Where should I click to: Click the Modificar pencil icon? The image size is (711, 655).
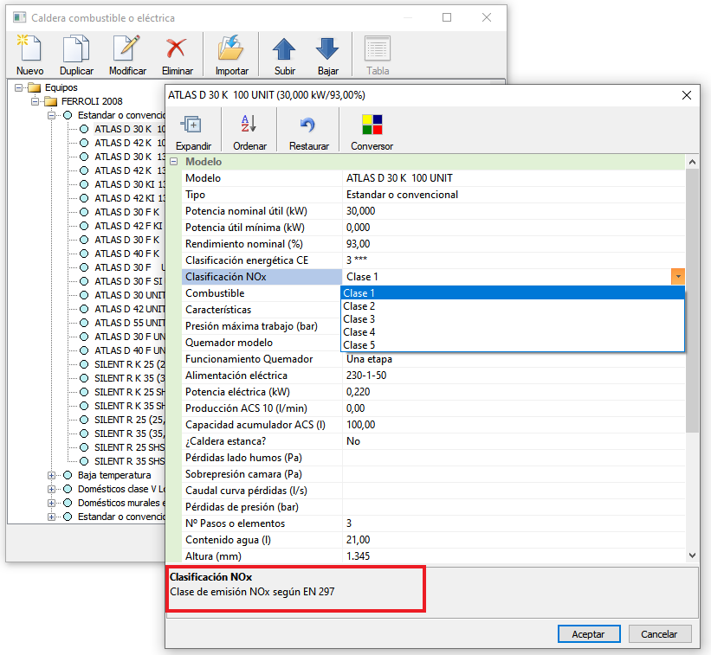127,48
